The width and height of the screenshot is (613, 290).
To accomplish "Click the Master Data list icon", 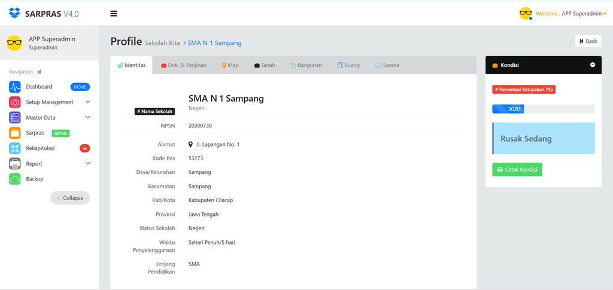I will click(15, 117).
